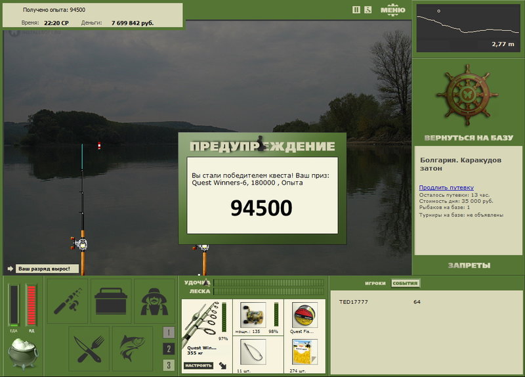This screenshot has height=377, width=525.
Task: Select the hook slot with 11 шт.
Action: (258, 355)
